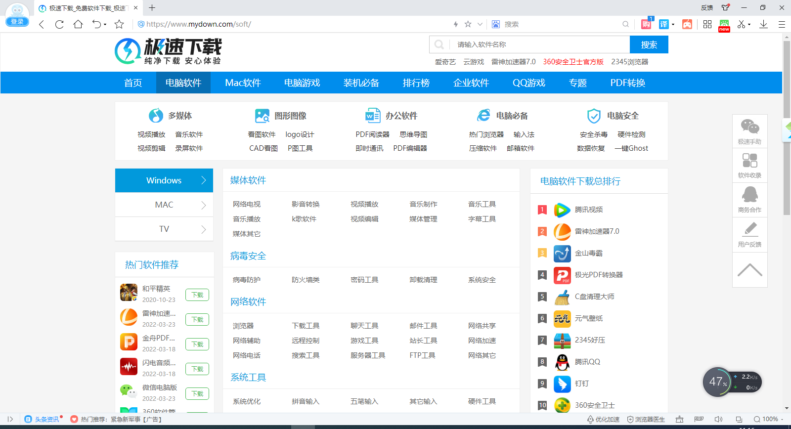Click the C盘清理大师 broom icon
791x429 pixels.
(562, 297)
